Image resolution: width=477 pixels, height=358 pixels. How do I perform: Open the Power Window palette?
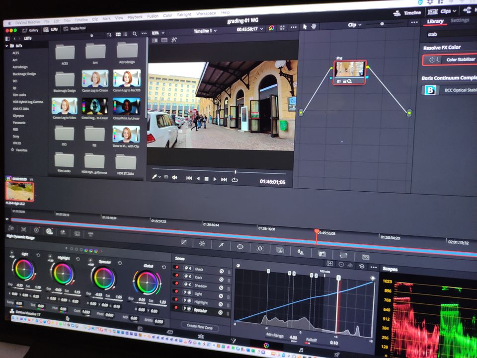(x=240, y=247)
